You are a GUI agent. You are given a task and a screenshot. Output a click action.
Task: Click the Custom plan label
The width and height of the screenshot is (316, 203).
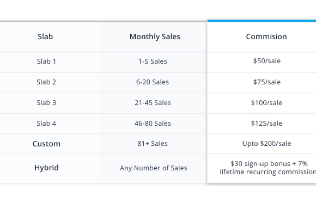pyautogui.click(x=46, y=144)
